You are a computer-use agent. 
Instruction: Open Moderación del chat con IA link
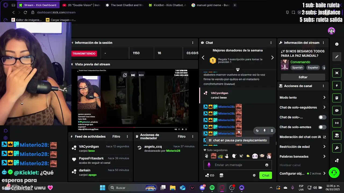(x=303, y=137)
